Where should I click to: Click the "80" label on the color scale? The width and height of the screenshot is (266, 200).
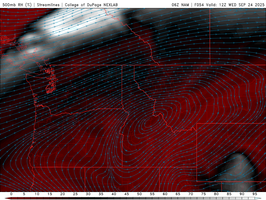click(x=216, y=194)
